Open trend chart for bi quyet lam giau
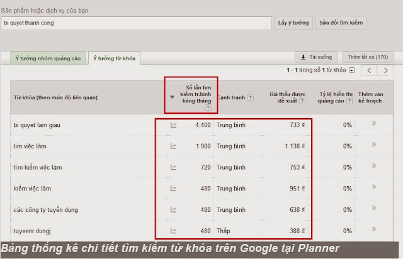Image resolution: width=403 pixels, height=259 pixels. point(174,125)
